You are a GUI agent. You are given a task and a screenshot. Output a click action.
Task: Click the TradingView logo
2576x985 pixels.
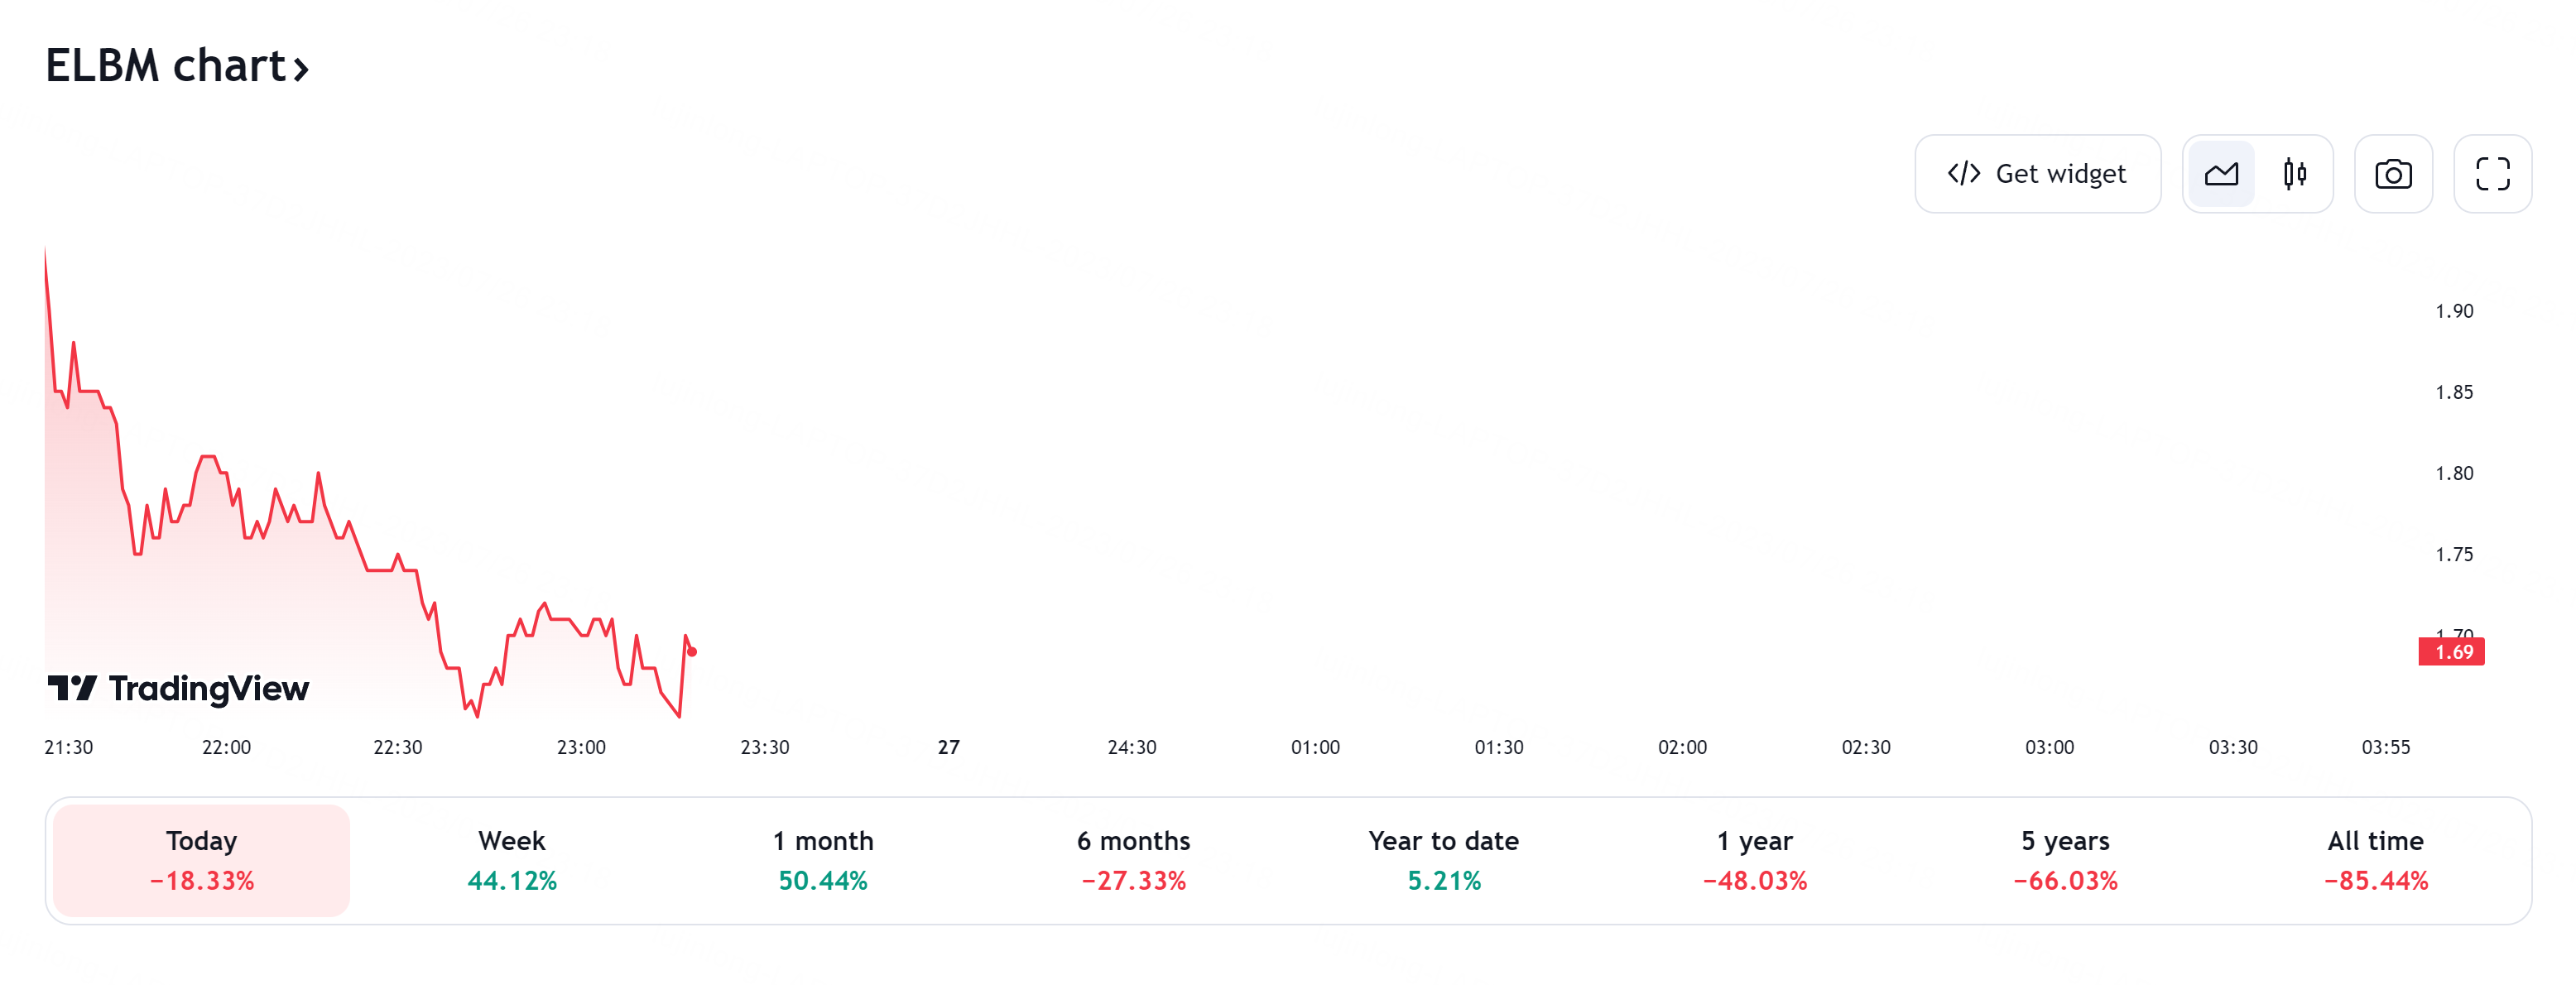point(179,688)
